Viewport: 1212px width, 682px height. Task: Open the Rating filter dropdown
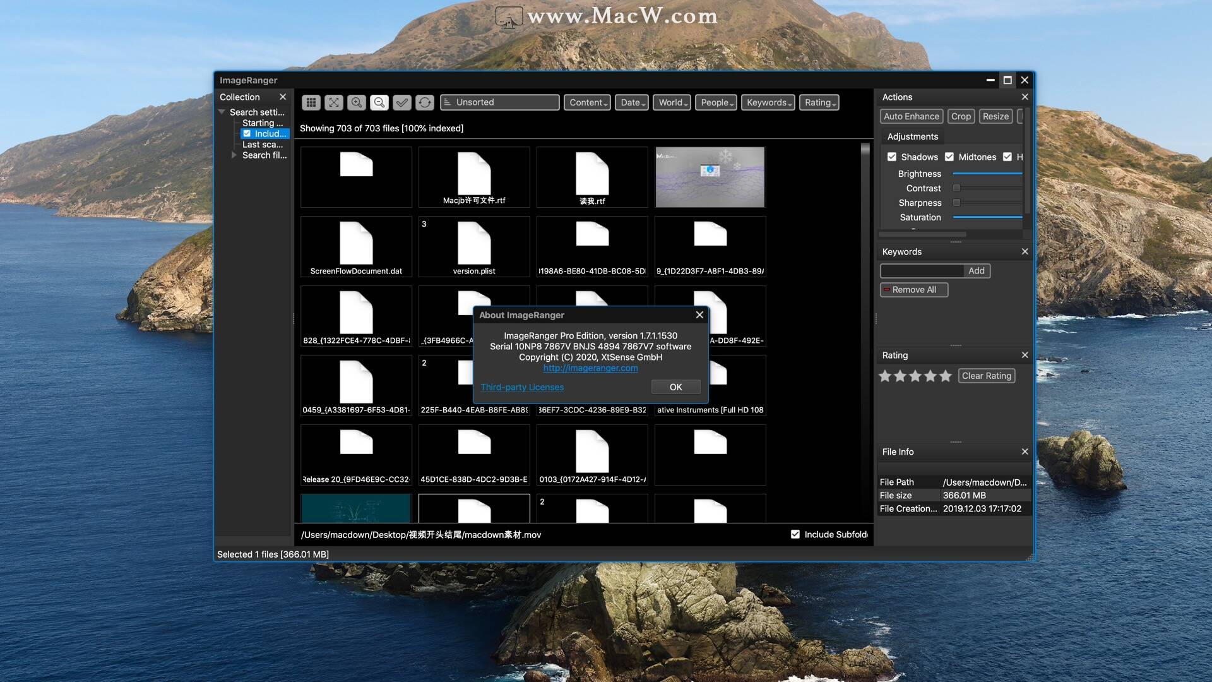click(x=819, y=102)
